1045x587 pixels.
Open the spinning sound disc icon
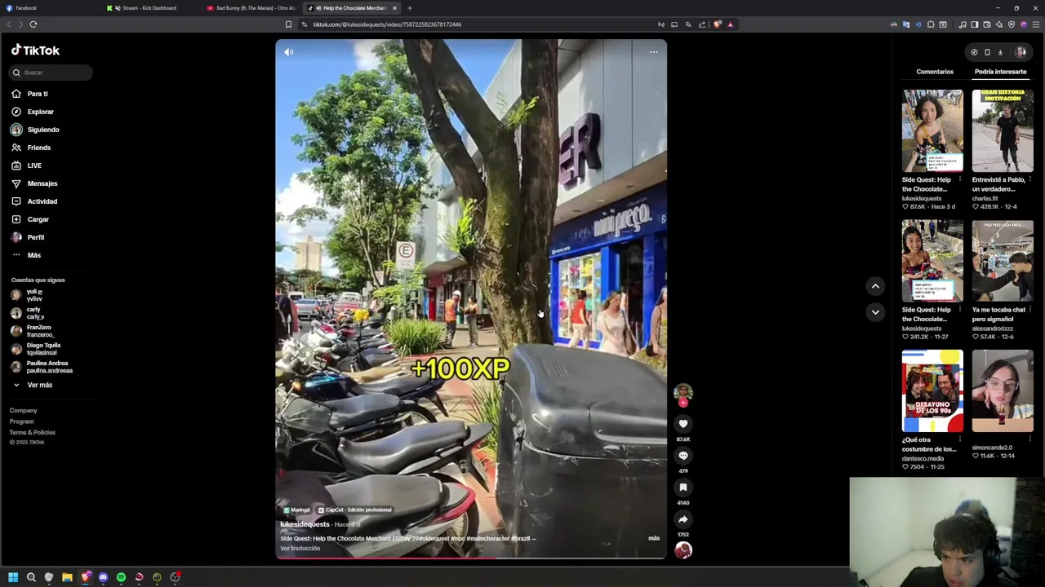(x=683, y=550)
